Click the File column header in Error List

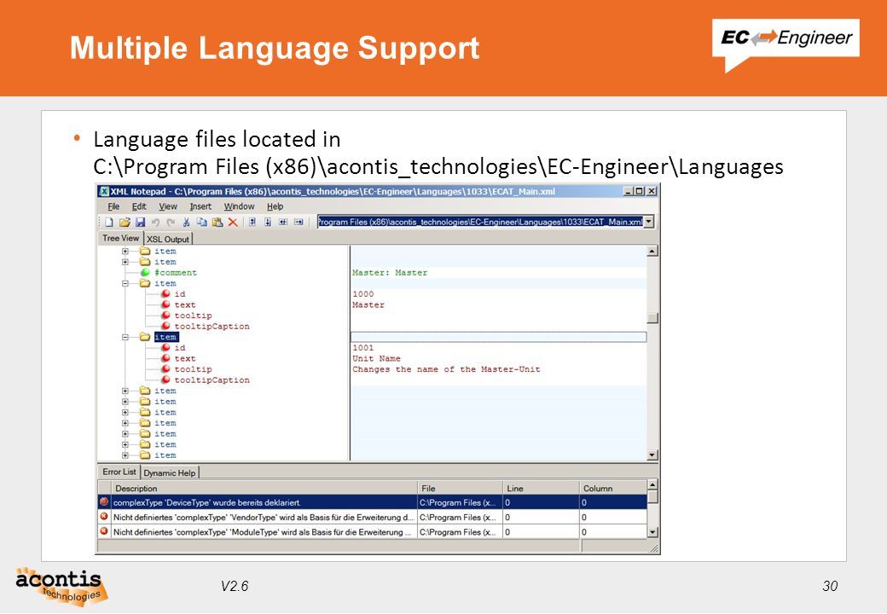coord(460,488)
